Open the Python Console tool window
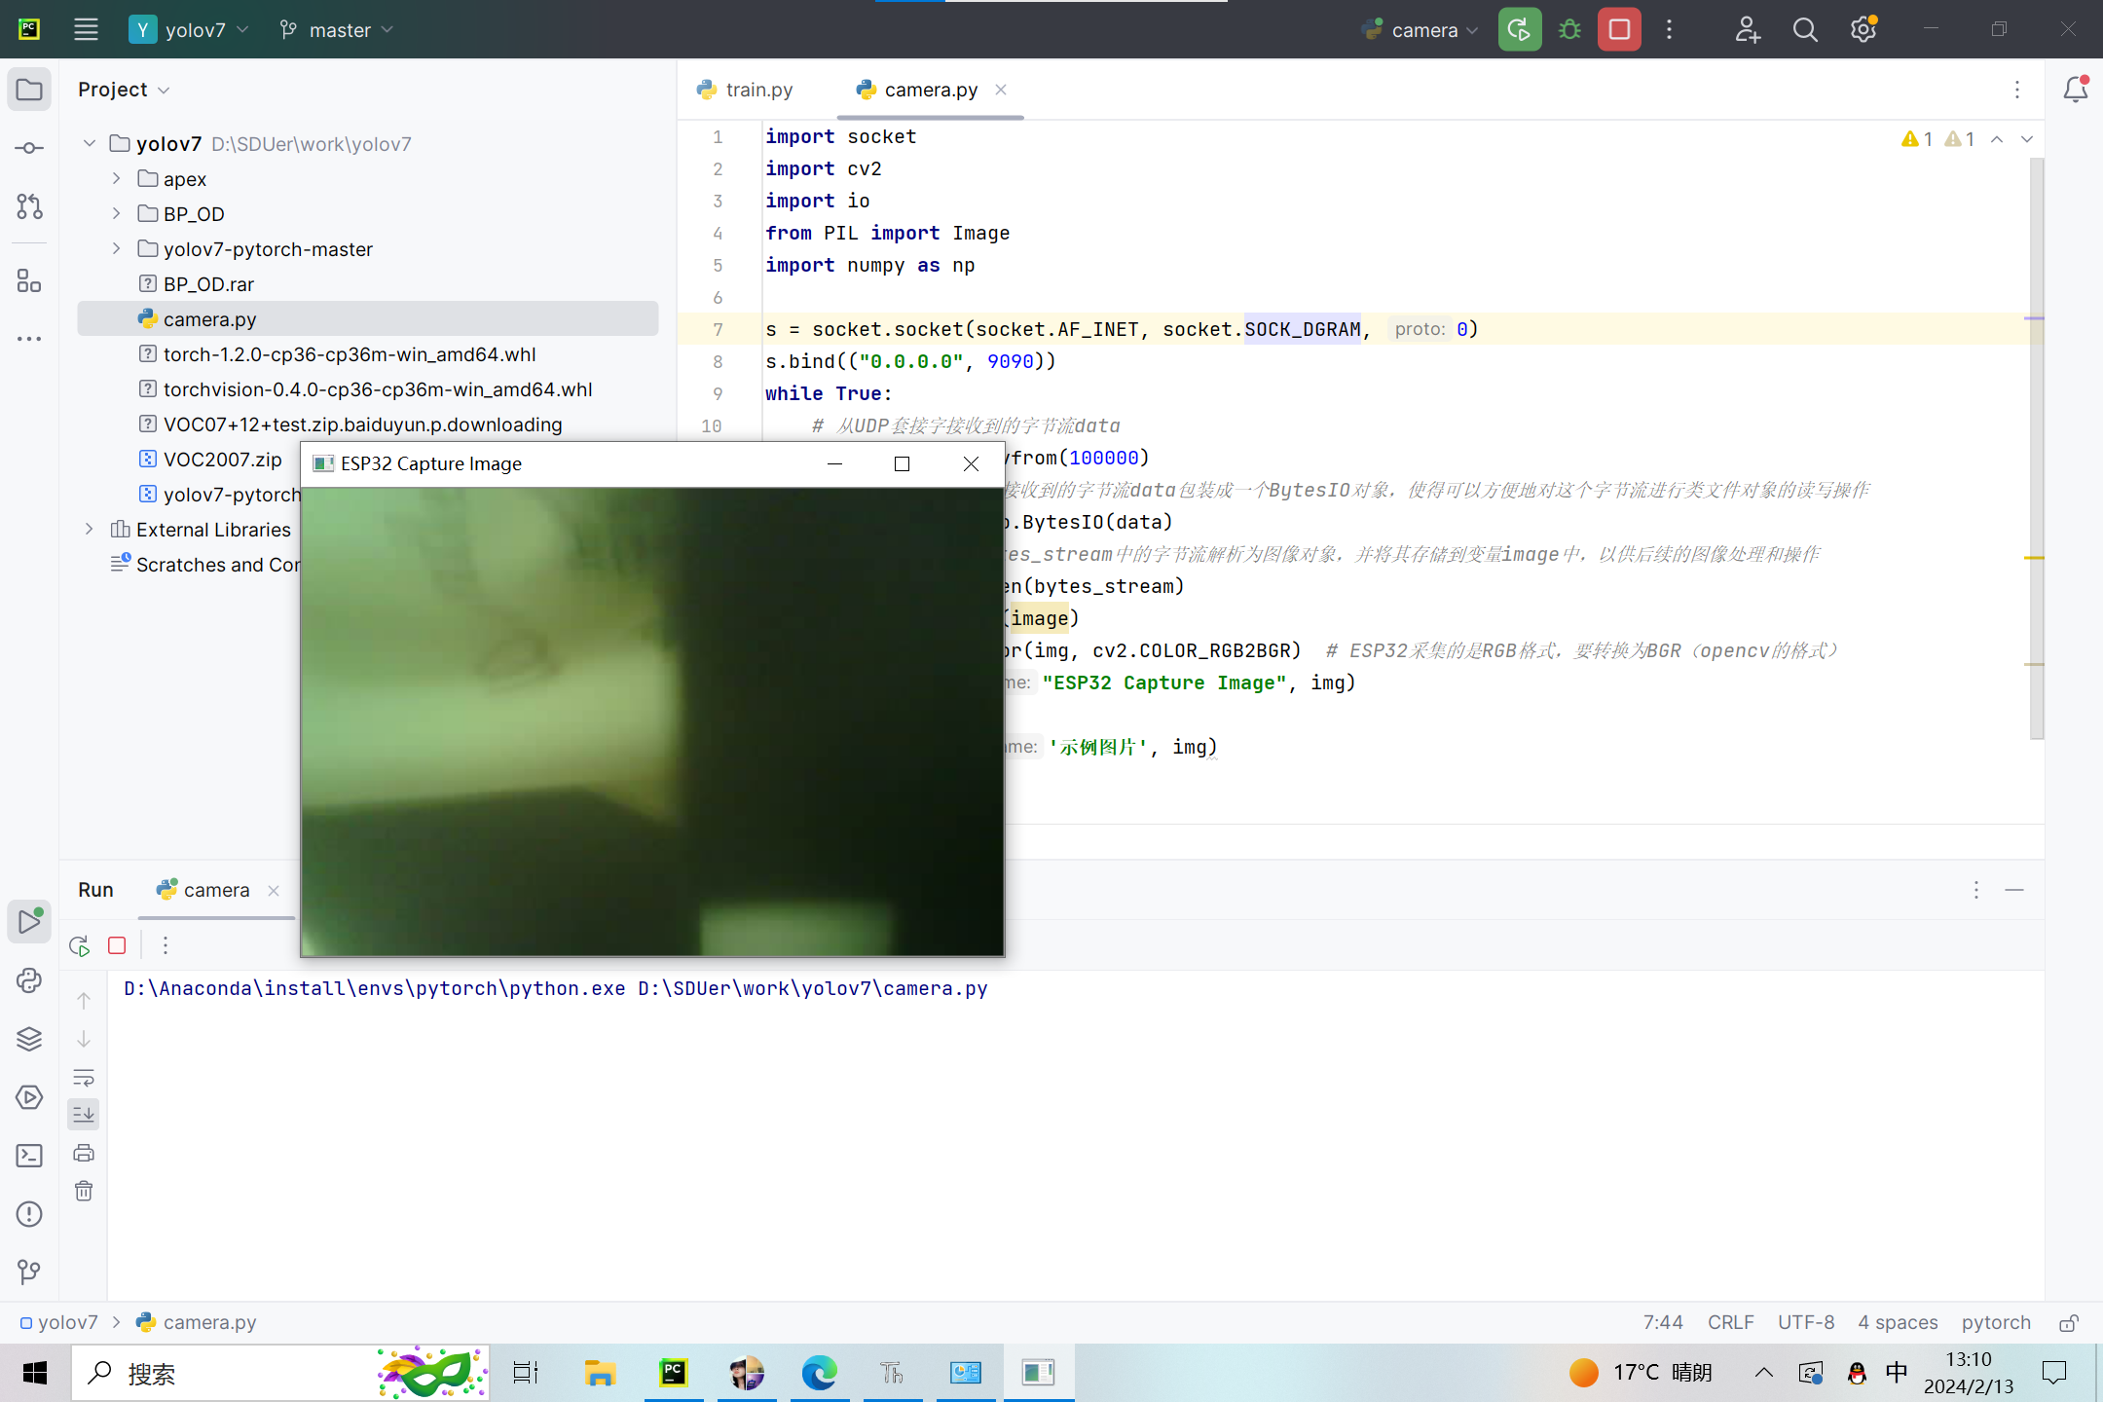 click(x=29, y=980)
